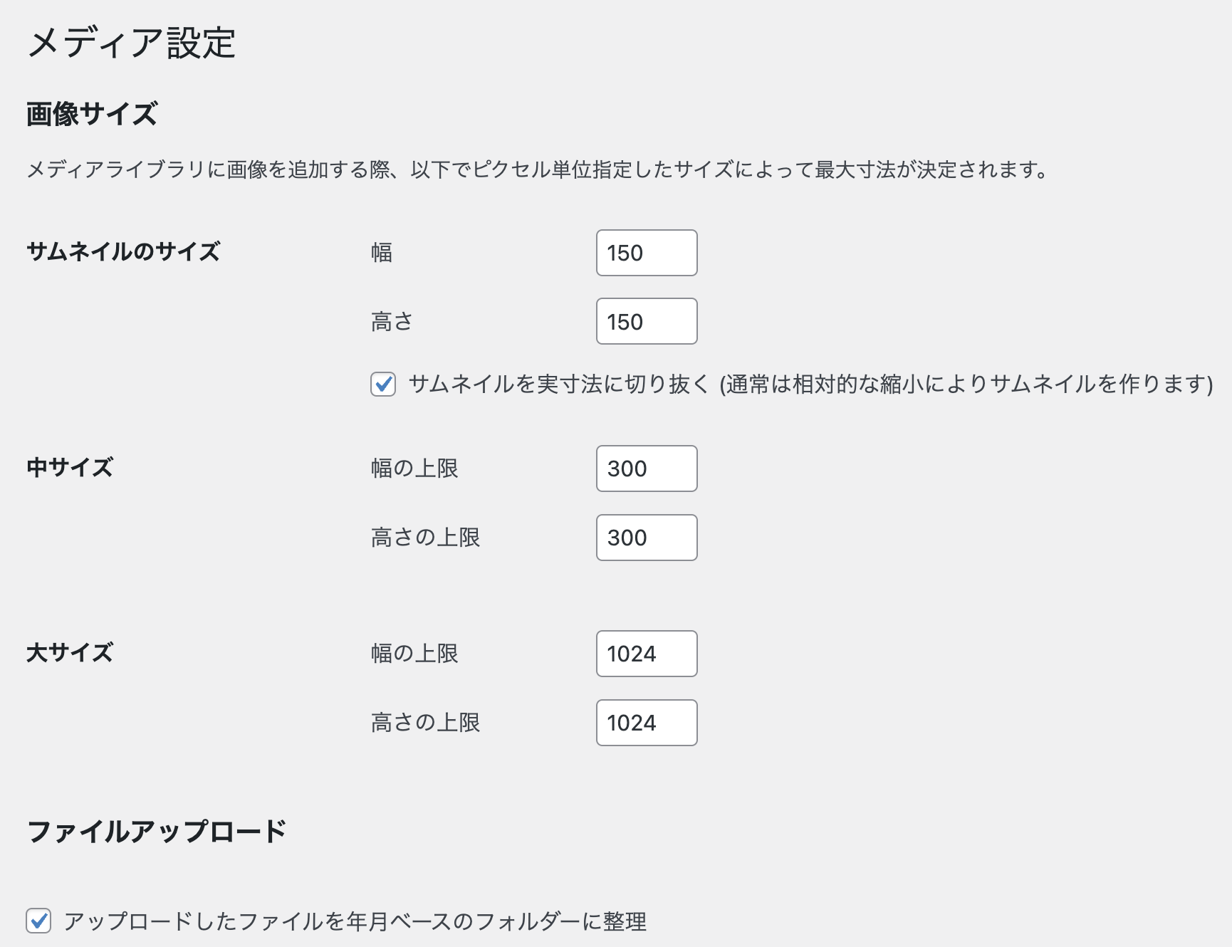The width and height of the screenshot is (1232, 947).
Task: Click the thumbnail width input field
Action: 646,253
